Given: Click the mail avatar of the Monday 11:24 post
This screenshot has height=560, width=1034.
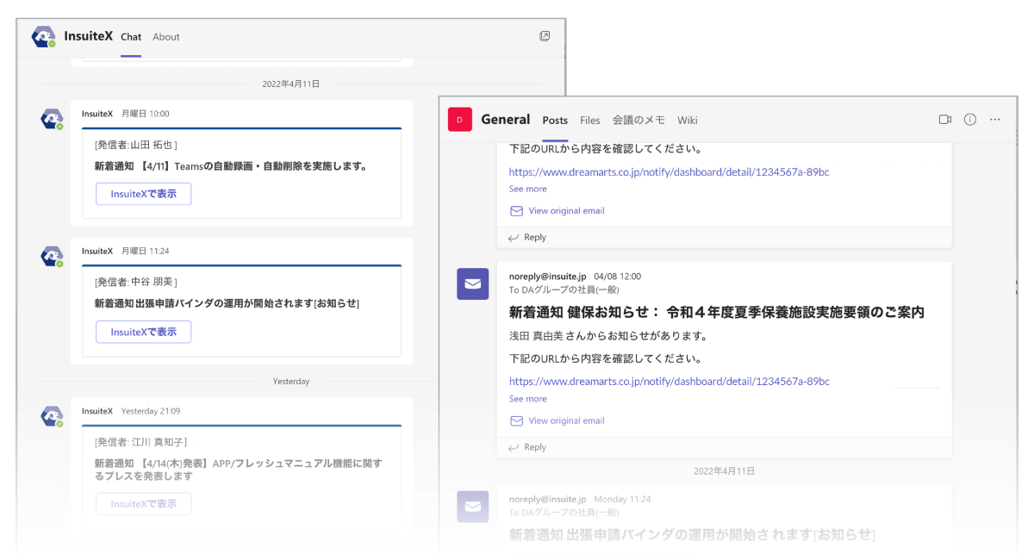Looking at the screenshot, I should coord(472,507).
